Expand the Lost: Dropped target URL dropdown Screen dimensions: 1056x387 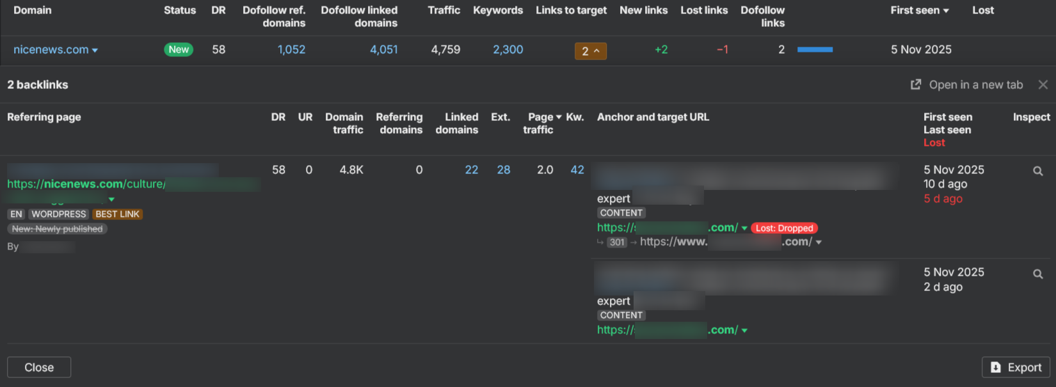coord(744,228)
